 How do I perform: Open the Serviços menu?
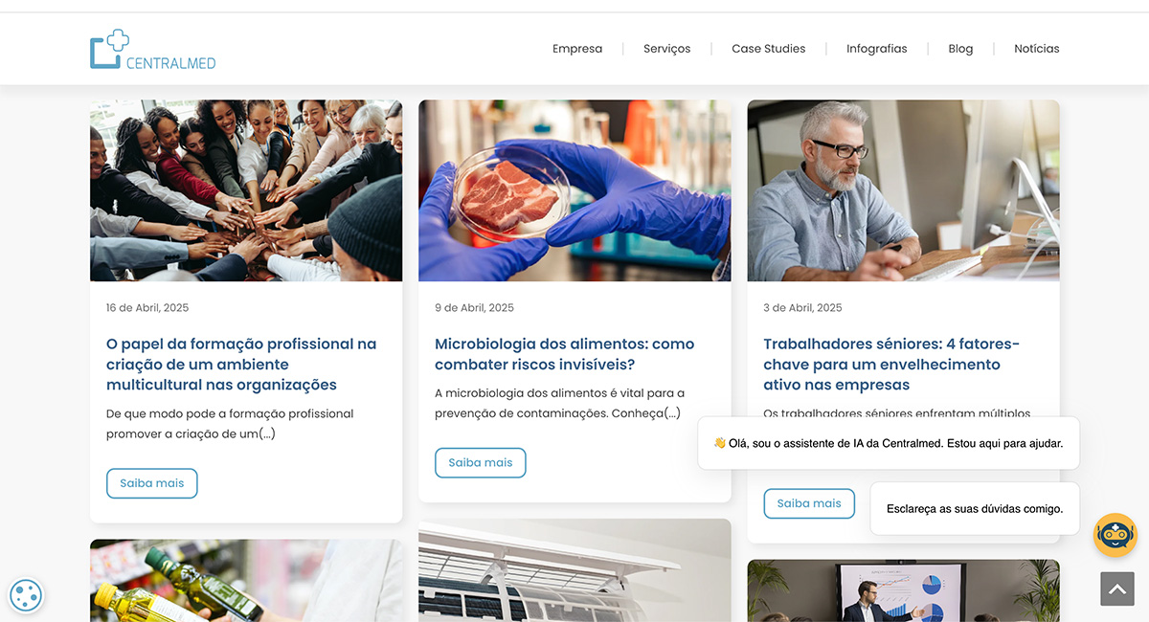click(666, 49)
